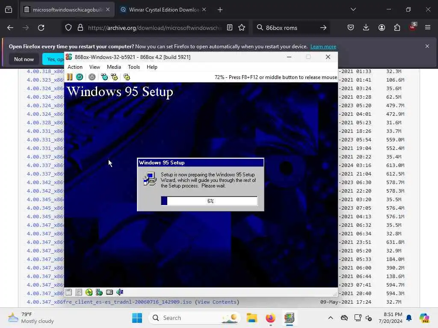Open Firefox View icon in tab bar

tap(9, 10)
